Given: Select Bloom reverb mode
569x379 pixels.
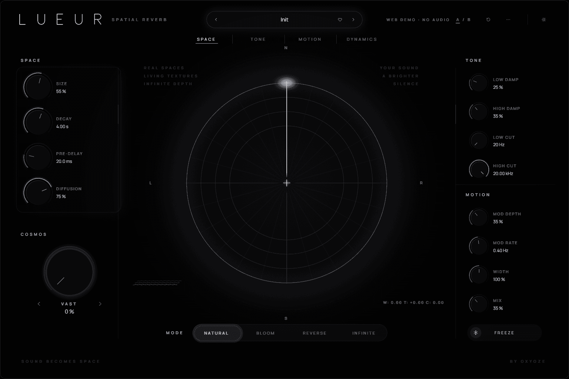Looking at the screenshot, I should (266, 333).
